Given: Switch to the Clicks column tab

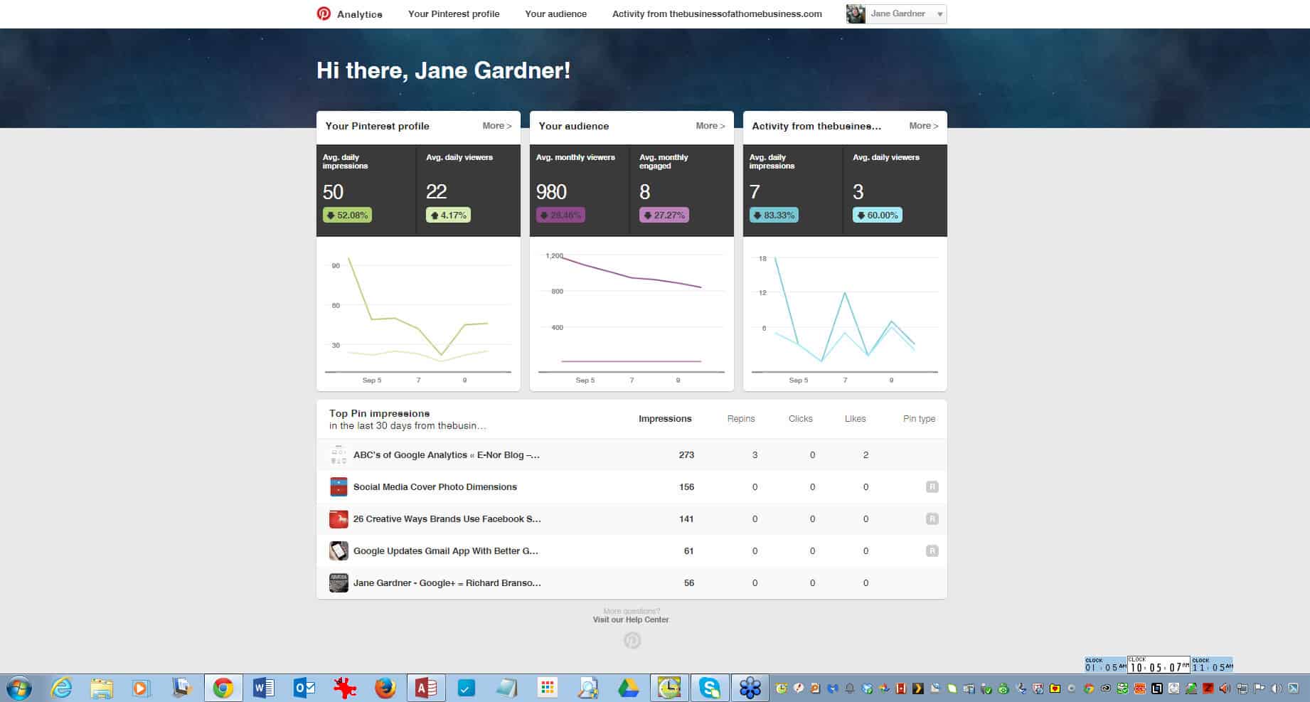Looking at the screenshot, I should [x=800, y=419].
